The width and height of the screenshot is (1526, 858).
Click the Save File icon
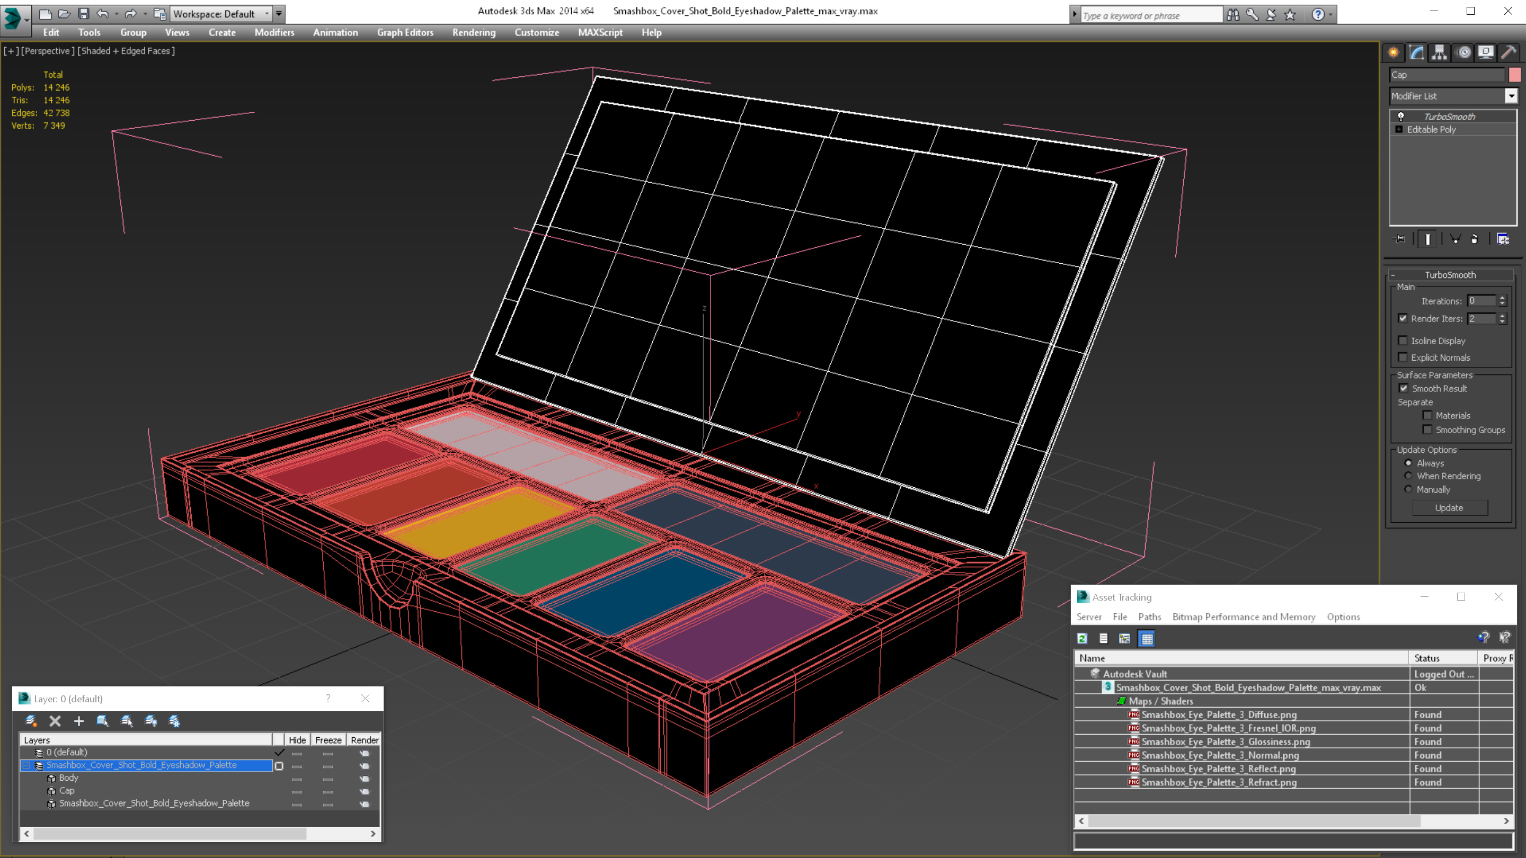pyautogui.click(x=84, y=14)
